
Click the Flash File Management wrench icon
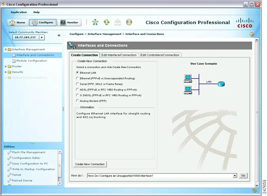click(x=9, y=152)
